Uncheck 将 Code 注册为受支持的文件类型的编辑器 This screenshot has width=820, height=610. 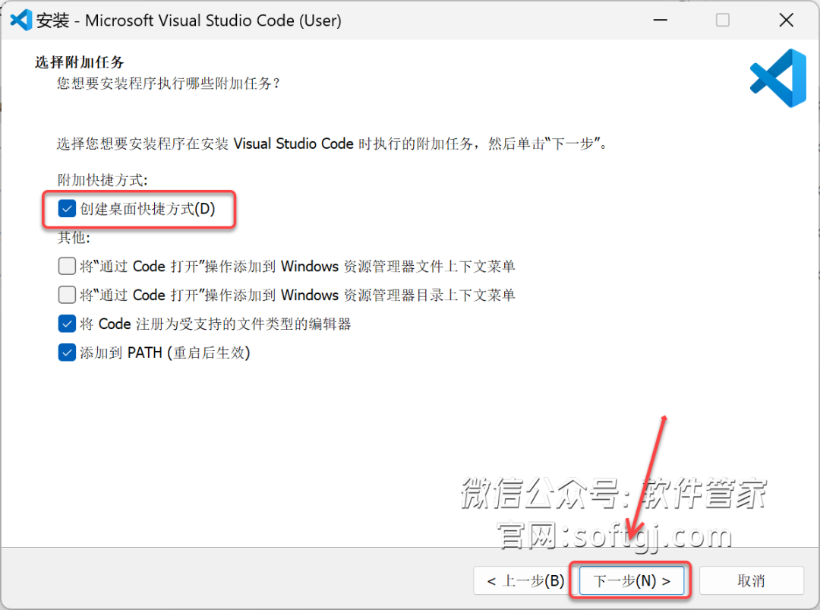67,324
